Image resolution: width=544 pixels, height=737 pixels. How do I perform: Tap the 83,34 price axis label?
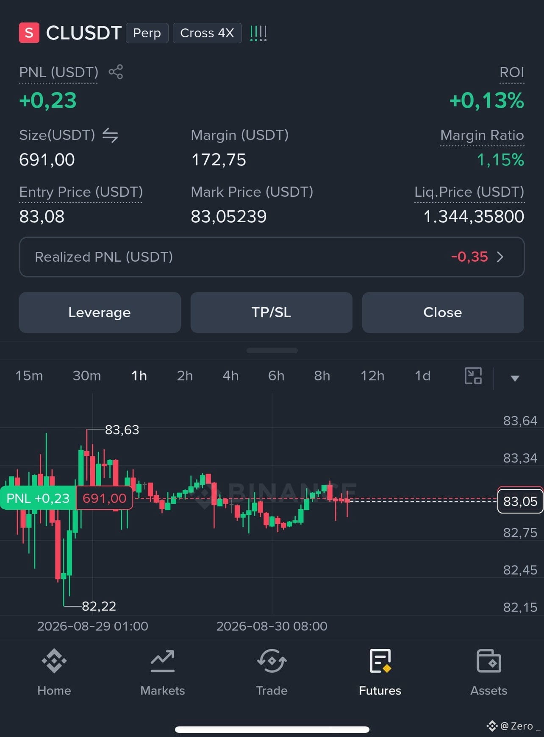click(x=520, y=458)
